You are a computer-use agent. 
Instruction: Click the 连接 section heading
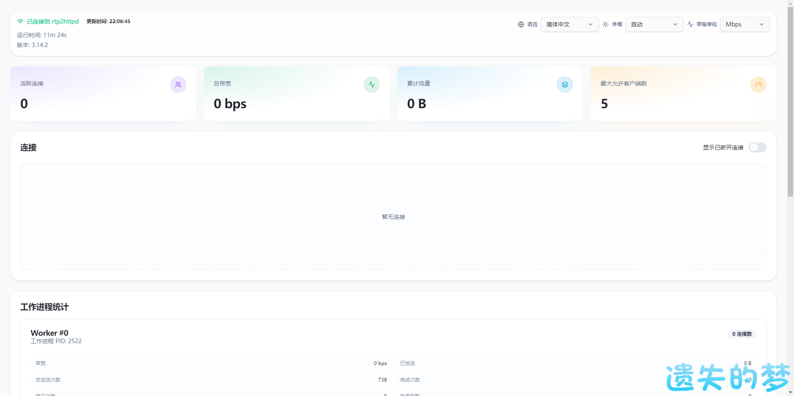[x=29, y=147]
